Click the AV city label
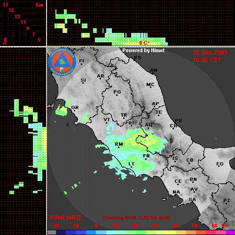 194,189
